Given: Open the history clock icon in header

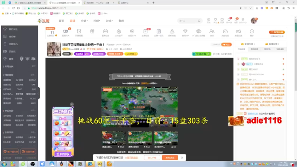Looking at the screenshot, I should (x=209, y=20).
